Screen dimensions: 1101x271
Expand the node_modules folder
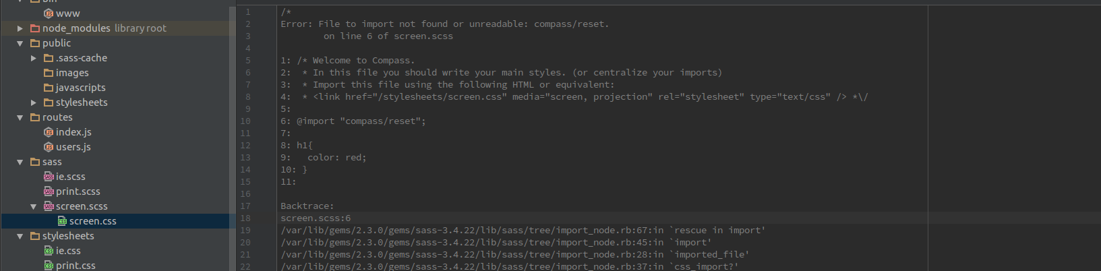(20, 28)
